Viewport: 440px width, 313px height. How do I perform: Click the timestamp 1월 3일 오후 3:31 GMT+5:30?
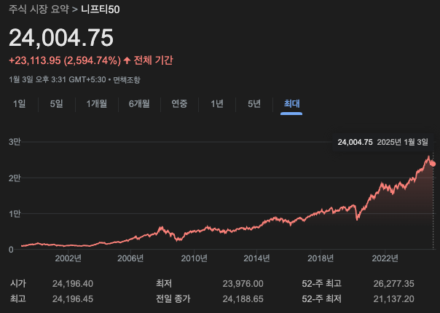58,79
